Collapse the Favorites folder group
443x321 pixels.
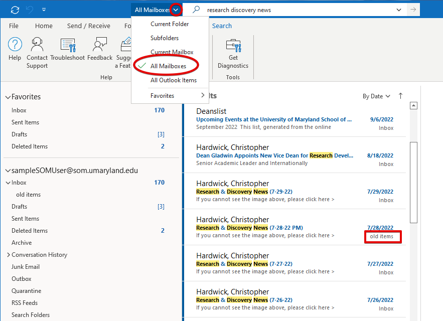coord(8,97)
